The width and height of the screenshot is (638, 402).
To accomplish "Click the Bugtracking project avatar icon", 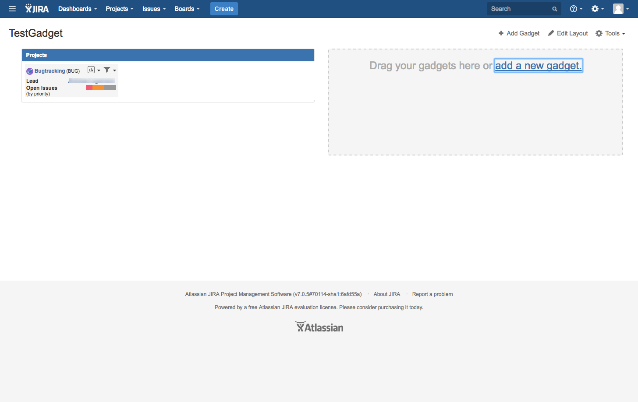I will point(29,71).
